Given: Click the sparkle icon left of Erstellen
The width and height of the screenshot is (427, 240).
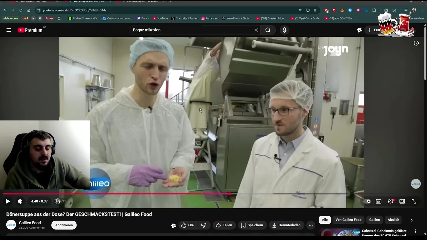Looking at the screenshot, I should click(359, 30).
